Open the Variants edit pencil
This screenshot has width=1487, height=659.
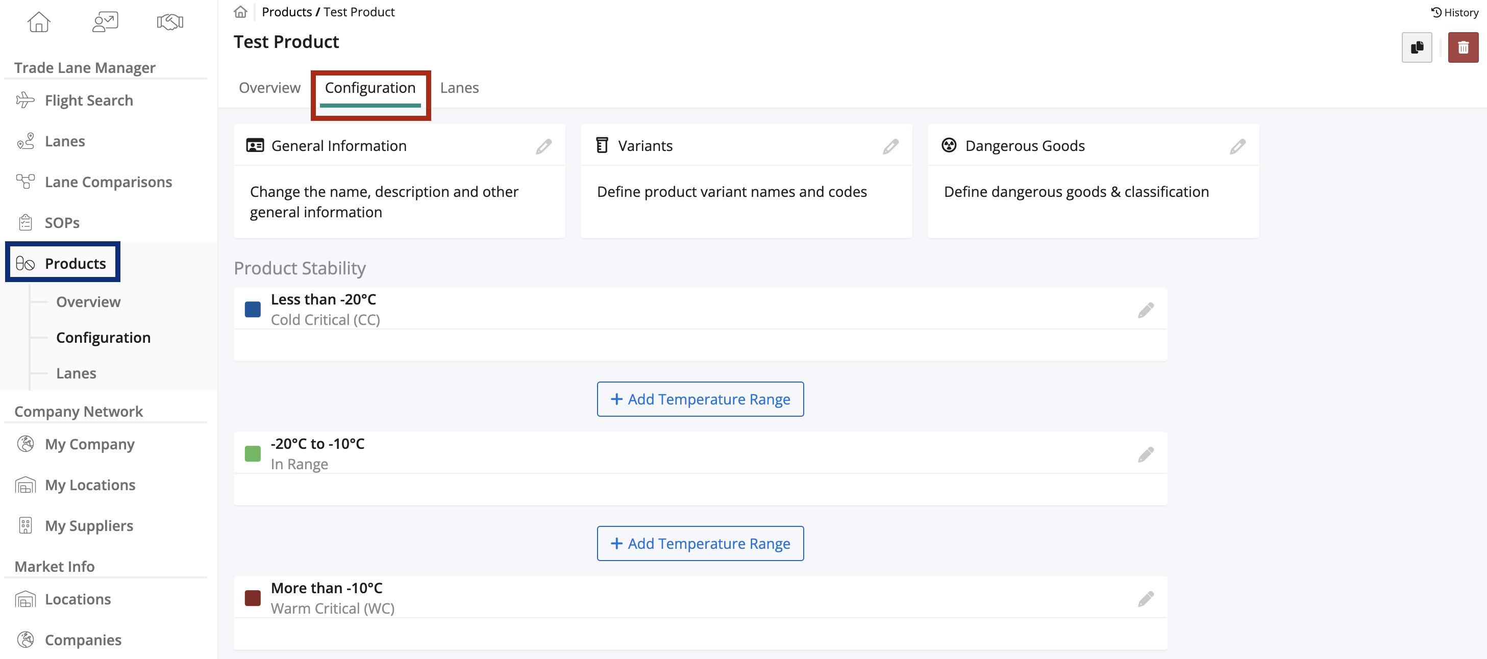890,146
